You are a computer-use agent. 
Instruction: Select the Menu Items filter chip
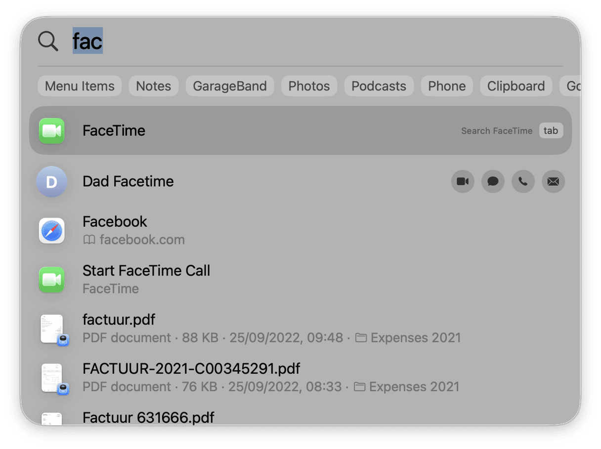pos(80,86)
